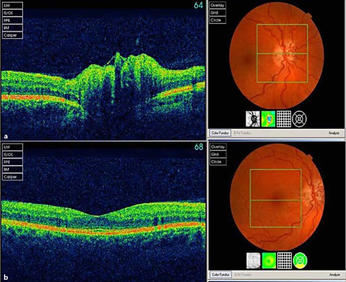Click Analyze in the upper fundus panel
This screenshot has height=282, width=346.
[335, 132]
